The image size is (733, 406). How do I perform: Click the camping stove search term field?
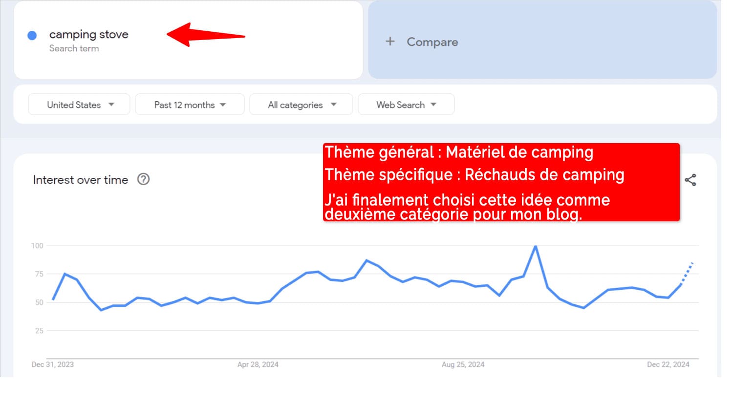pos(88,35)
